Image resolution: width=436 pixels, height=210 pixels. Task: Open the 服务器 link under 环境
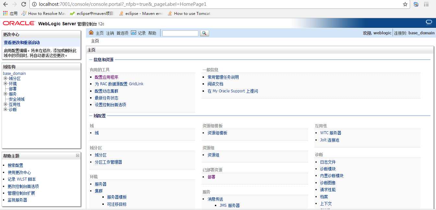100,184
